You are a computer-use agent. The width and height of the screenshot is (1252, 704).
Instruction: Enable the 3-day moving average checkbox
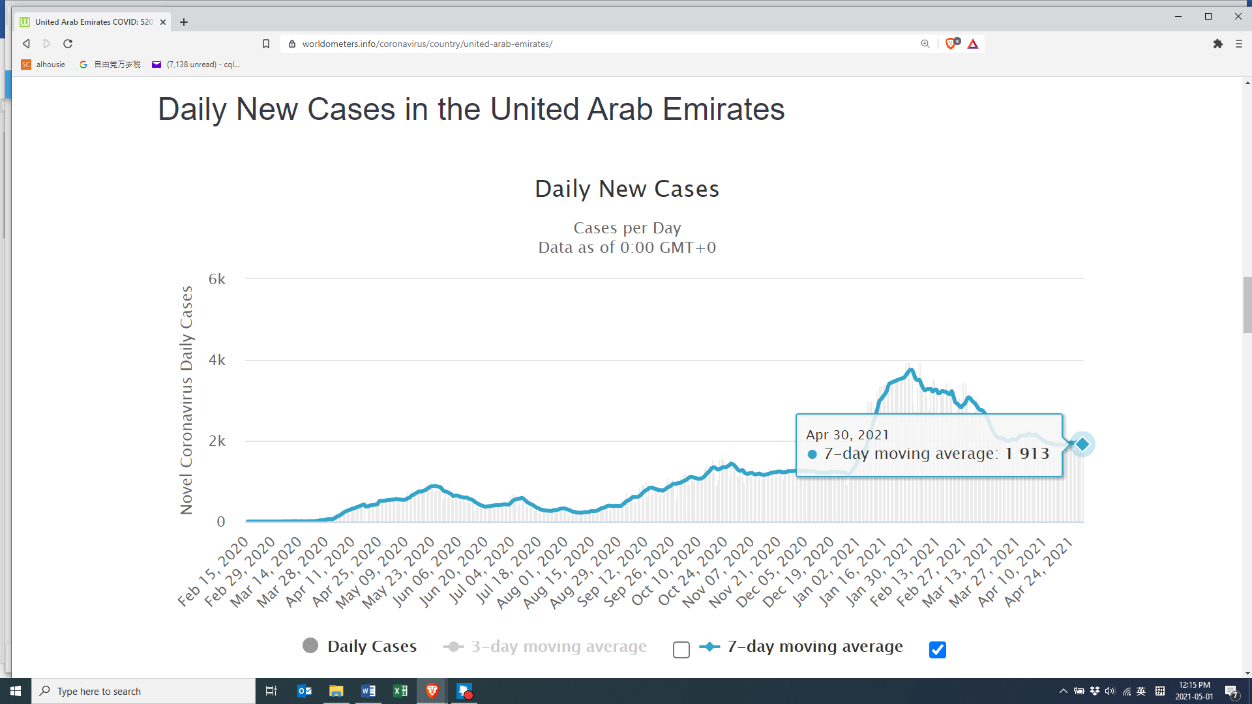point(681,650)
